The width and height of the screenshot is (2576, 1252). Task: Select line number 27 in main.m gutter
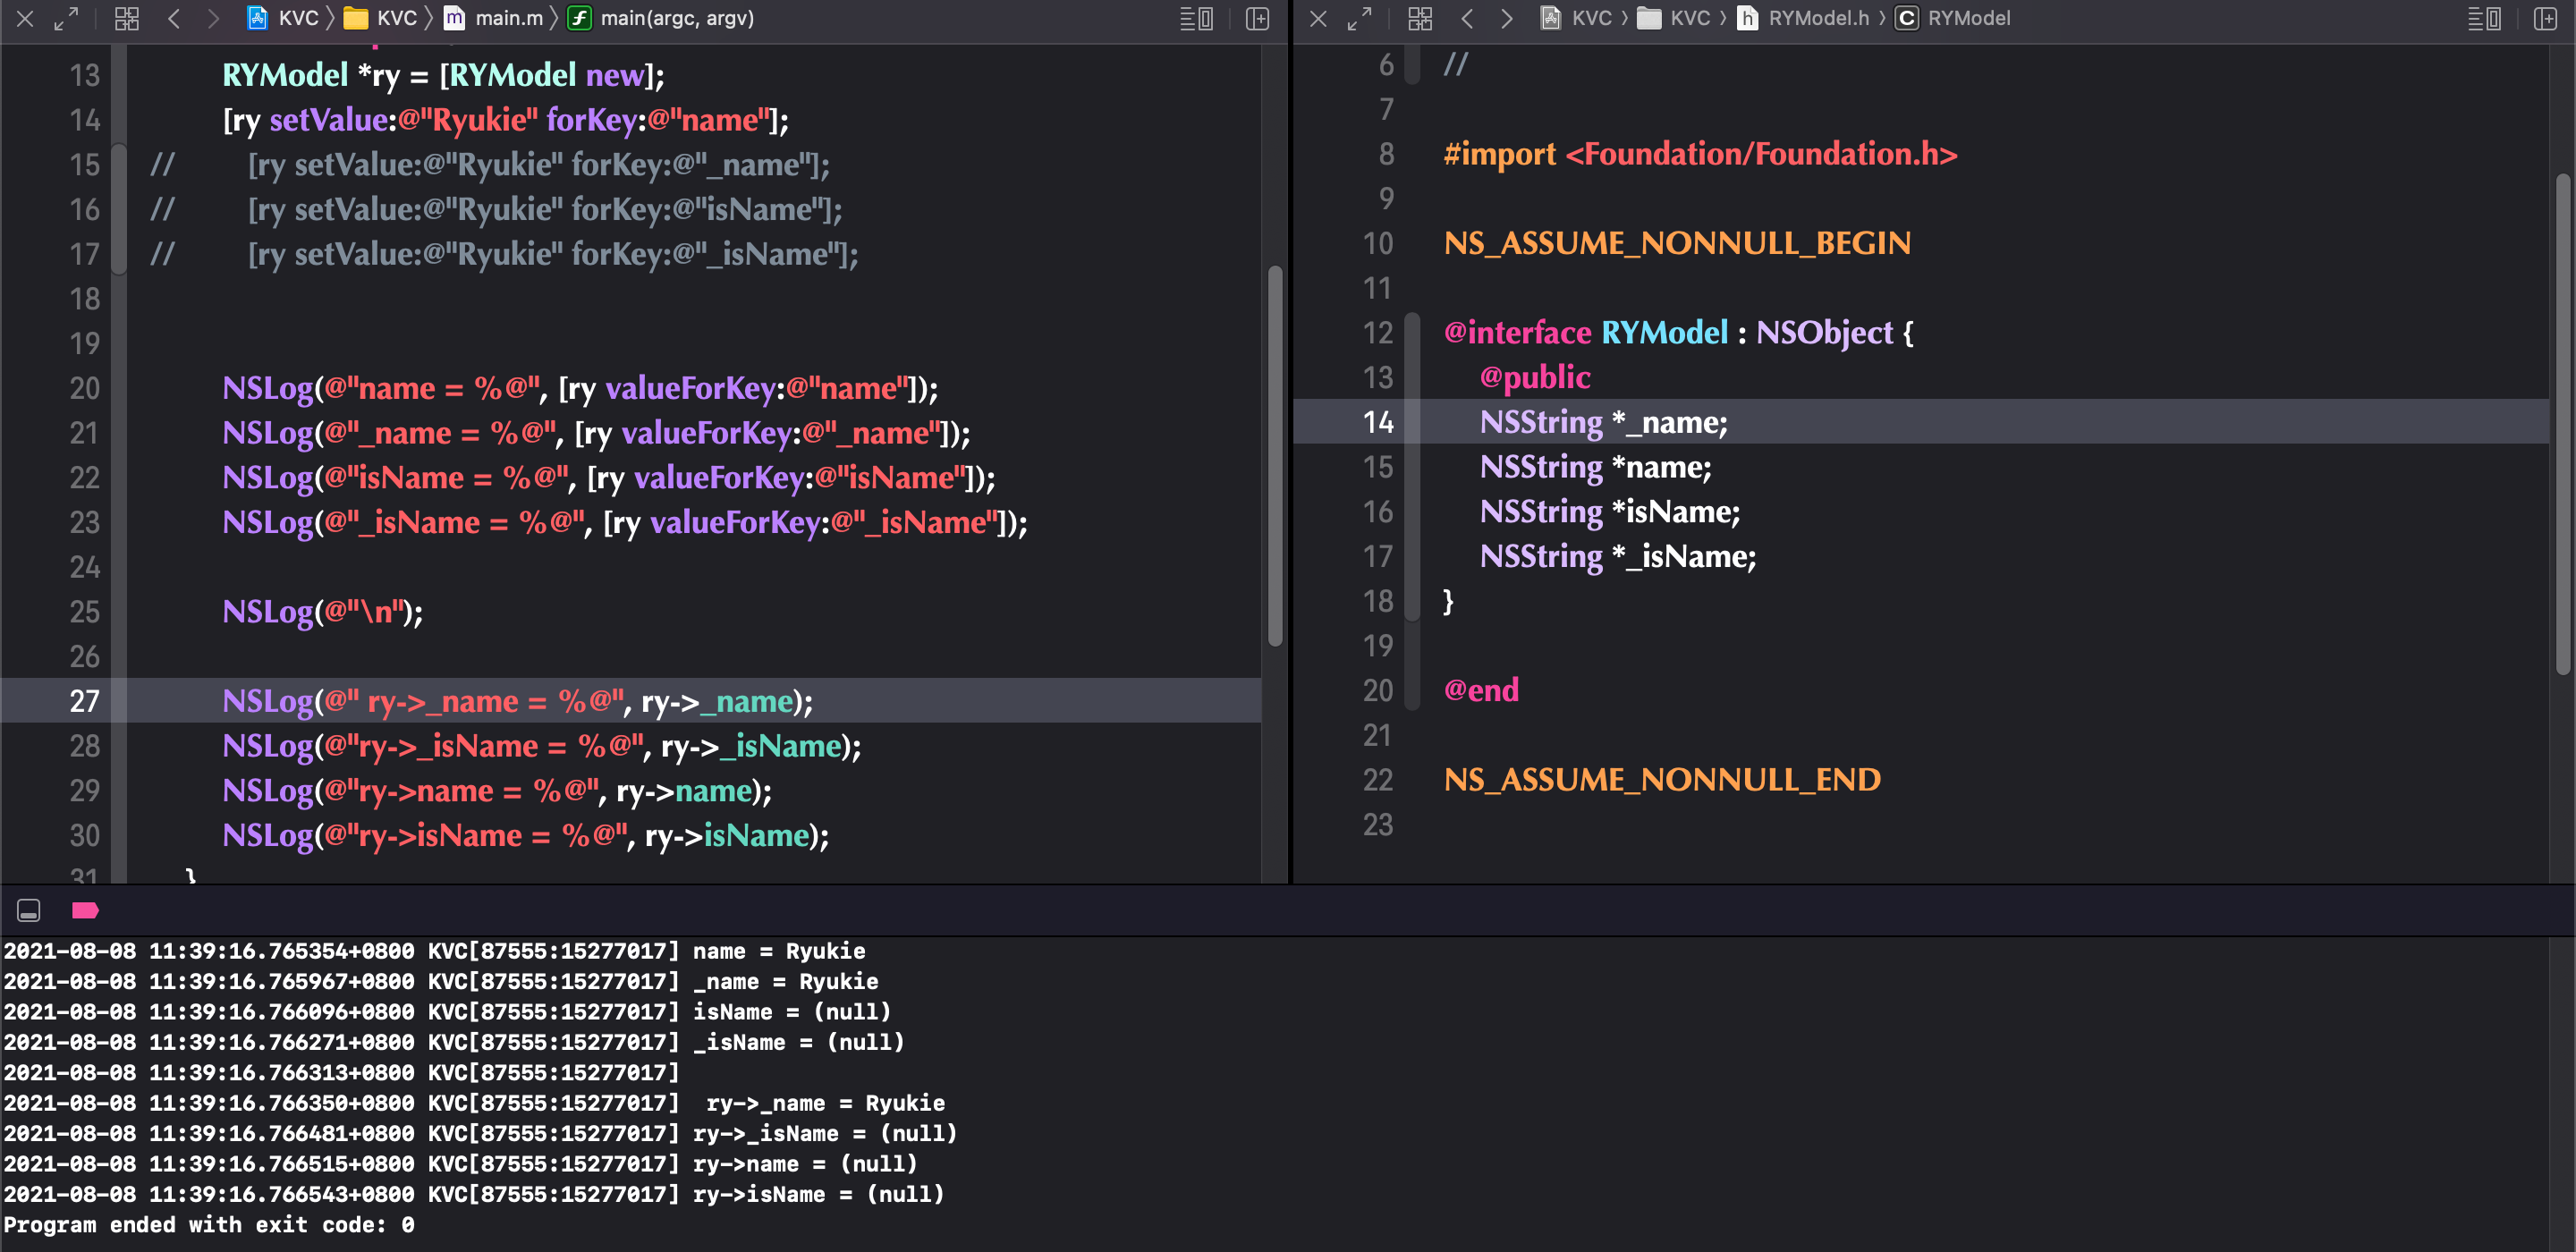[84, 701]
